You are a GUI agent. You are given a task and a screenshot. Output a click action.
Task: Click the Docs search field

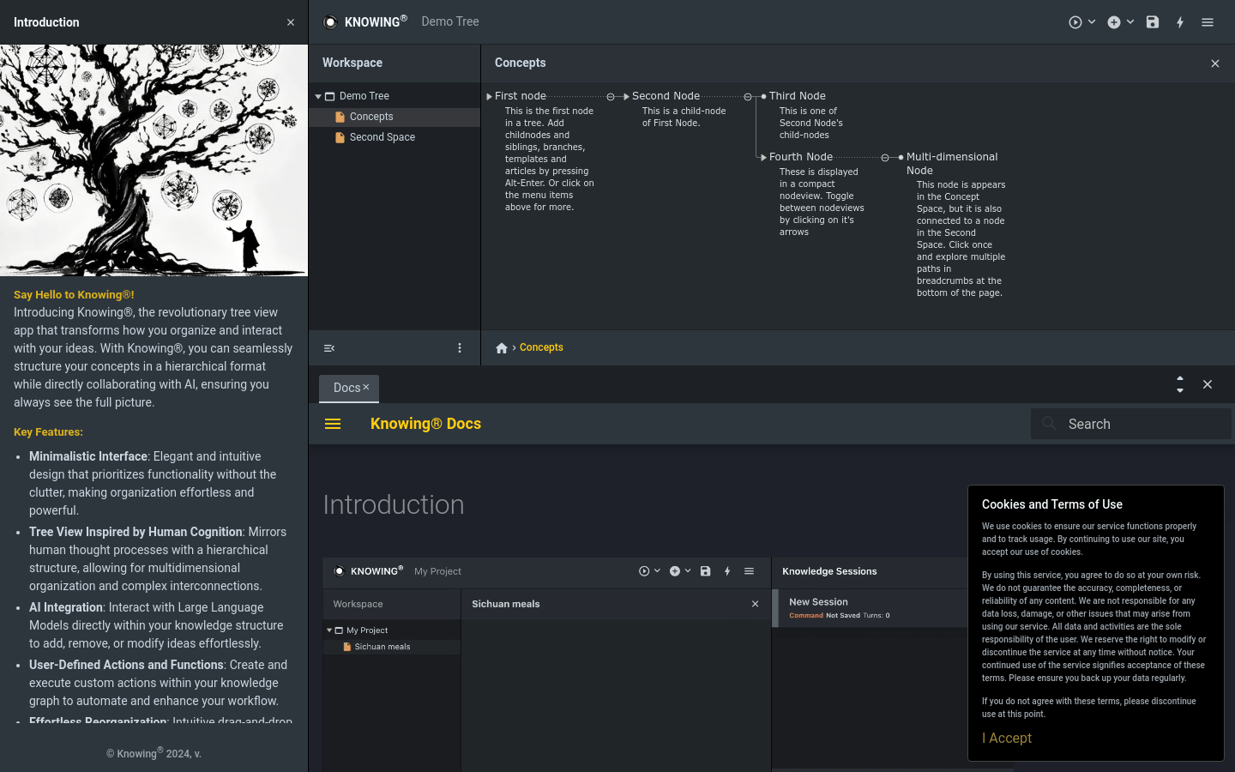pos(1141,424)
